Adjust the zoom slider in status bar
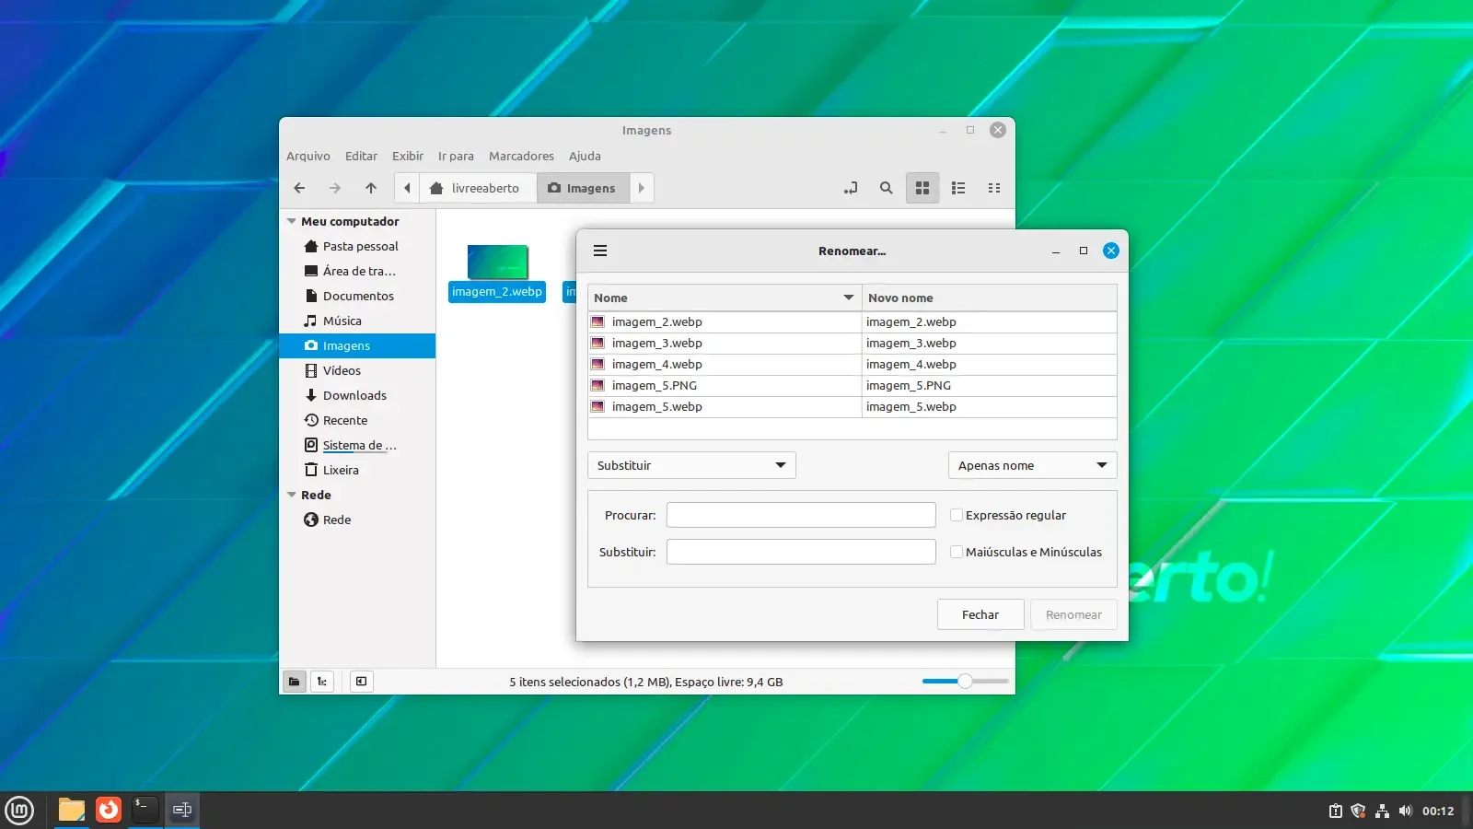1473x829 pixels. (965, 681)
